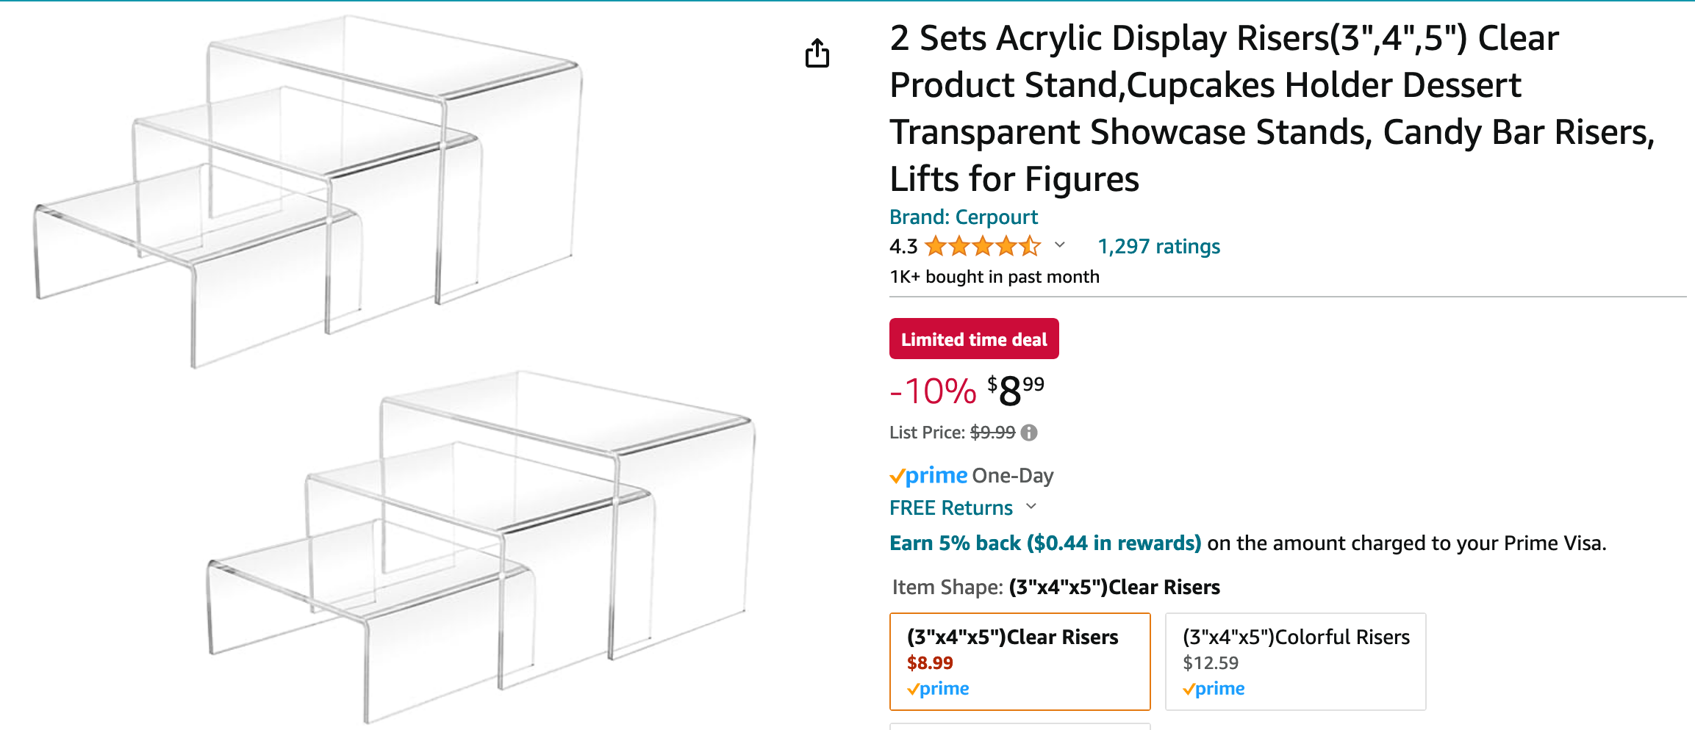The image size is (1695, 730).
Task: Select the (3"x4"x5")Clear Risers option
Action: [x=1019, y=661]
